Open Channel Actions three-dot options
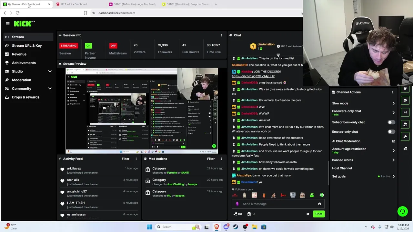Screen dimensions: 413x232 click(392, 92)
